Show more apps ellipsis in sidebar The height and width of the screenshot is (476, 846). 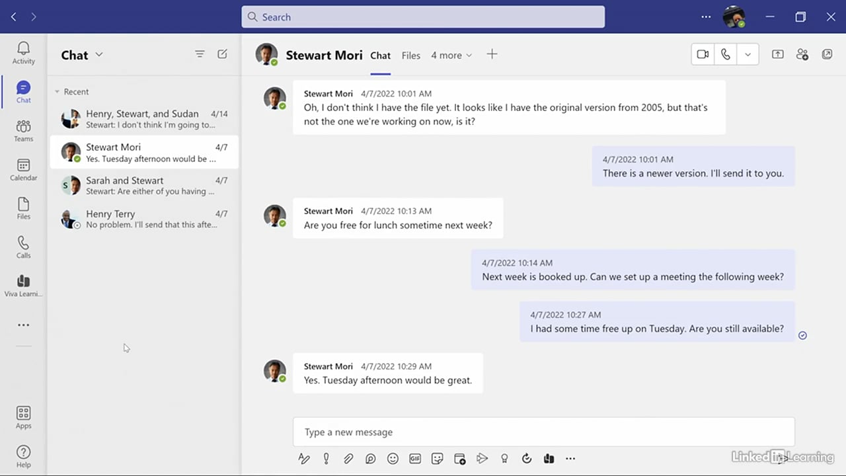point(23,325)
